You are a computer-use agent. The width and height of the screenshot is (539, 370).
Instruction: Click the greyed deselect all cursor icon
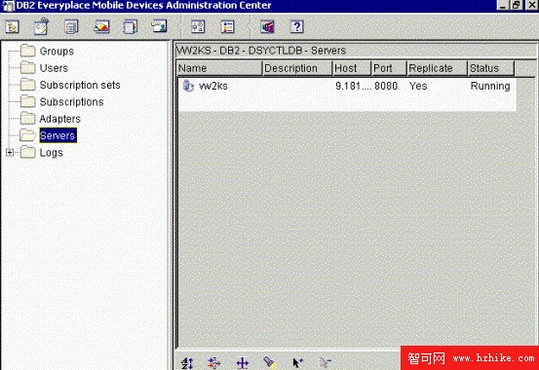coord(325,362)
